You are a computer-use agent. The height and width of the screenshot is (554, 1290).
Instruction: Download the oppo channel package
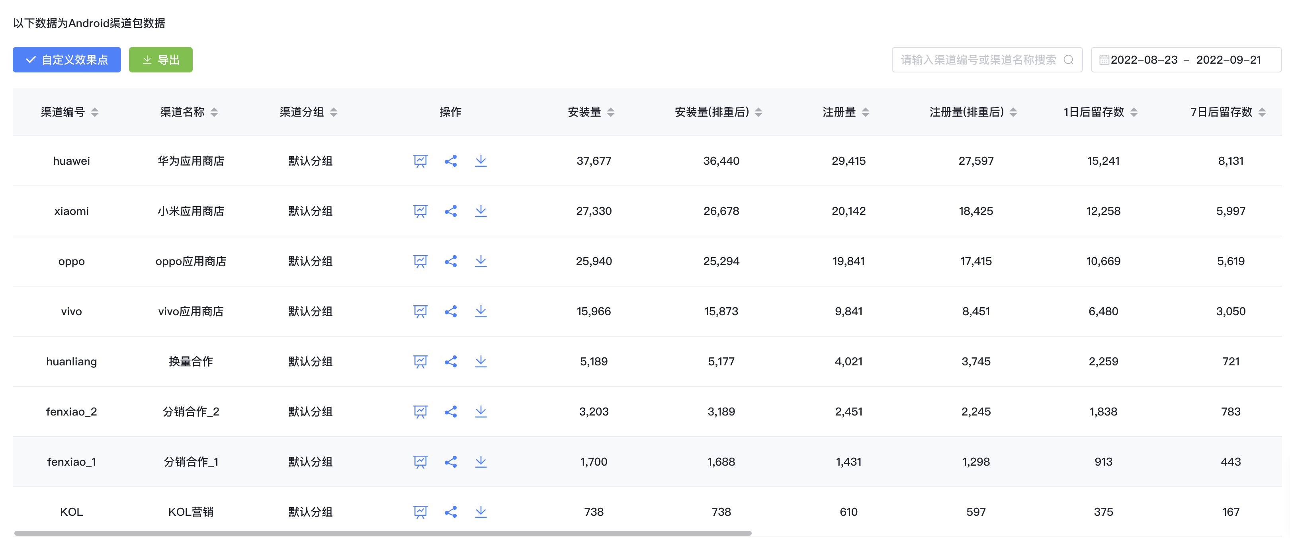click(481, 261)
